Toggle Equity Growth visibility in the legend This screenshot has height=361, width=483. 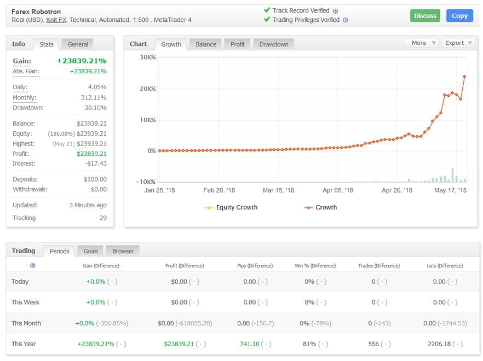231,207
